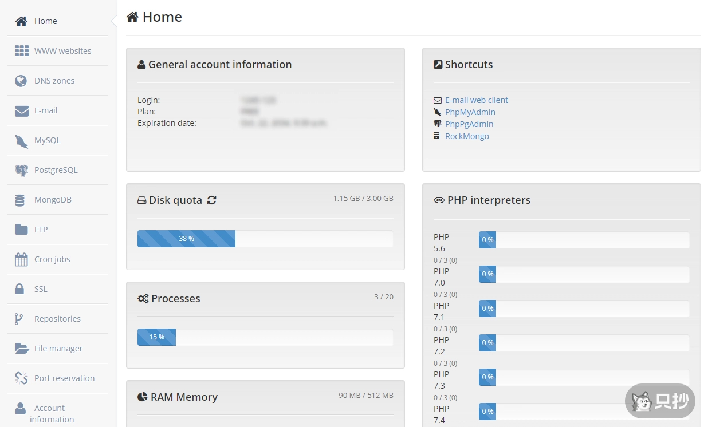This screenshot has width=704, height=427.
Task: Click the PostgreSQL elephant sidebar icon
Action: [x=21, y=171]
